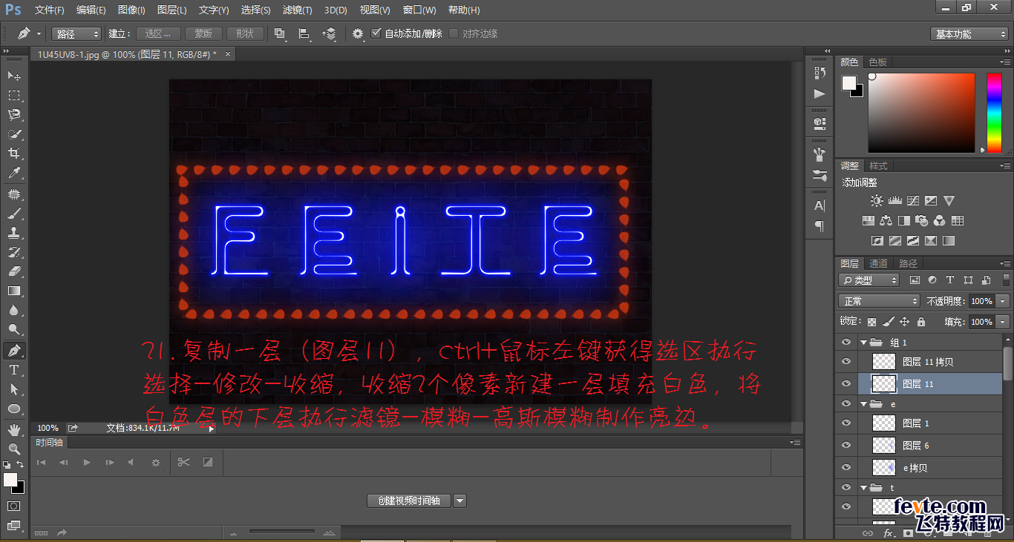This screenshot has height=542, width=1014.
Task: Select the Horizontal Type tool
Action: (x=15, y=370)
